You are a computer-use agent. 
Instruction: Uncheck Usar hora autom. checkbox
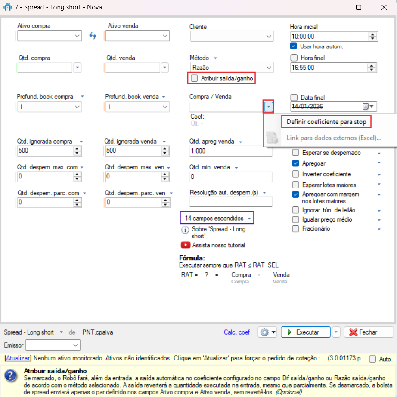point(294,46)
